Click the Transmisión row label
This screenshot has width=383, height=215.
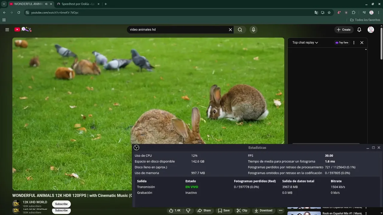[x=146, y=187]
